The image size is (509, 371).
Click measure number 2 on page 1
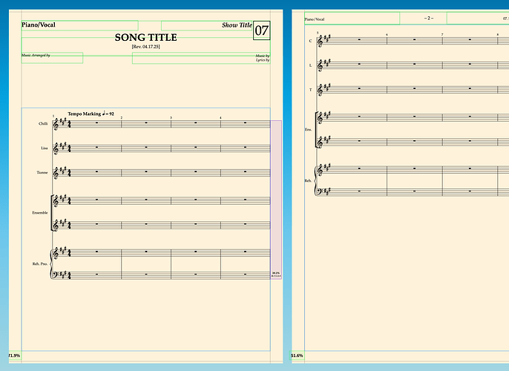point(122,117)
